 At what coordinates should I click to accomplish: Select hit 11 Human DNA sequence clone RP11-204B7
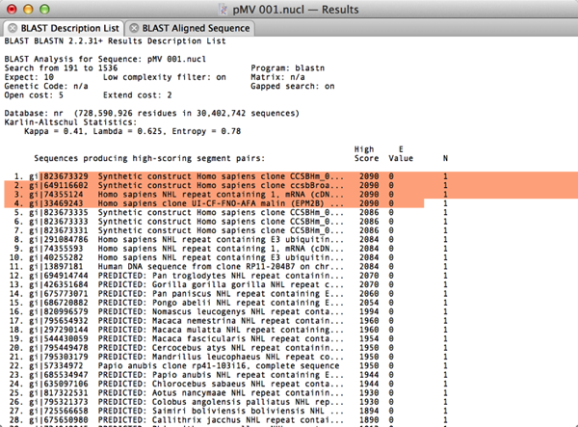[193, 265]
